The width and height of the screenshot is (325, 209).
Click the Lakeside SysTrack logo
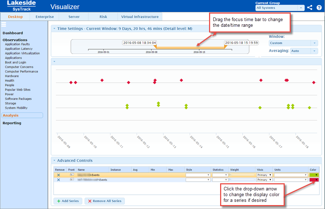(21, 6)
